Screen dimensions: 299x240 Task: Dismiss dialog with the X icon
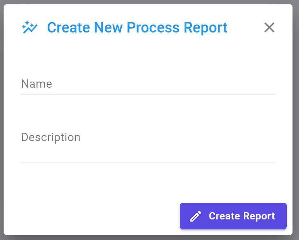click(269, 27)
